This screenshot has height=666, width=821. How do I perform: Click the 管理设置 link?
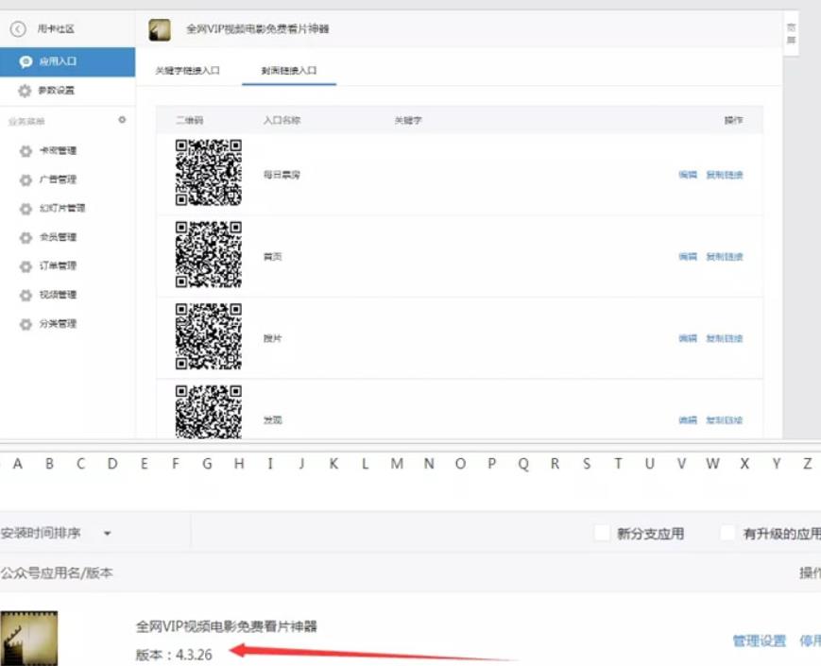(x=760, y=640)
